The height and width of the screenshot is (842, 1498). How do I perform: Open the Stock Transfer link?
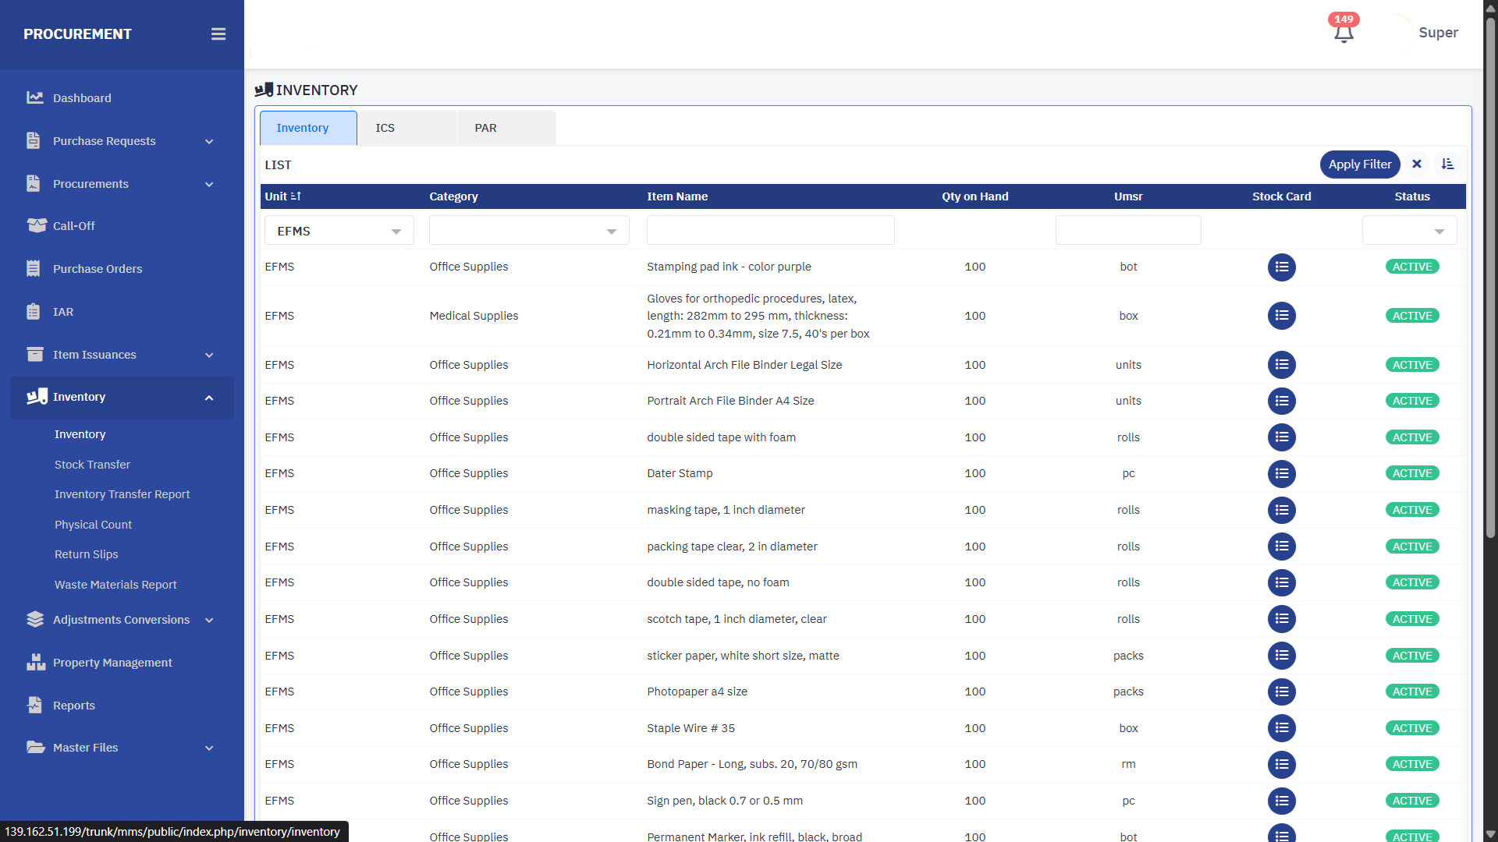click(x=92, y=465)
